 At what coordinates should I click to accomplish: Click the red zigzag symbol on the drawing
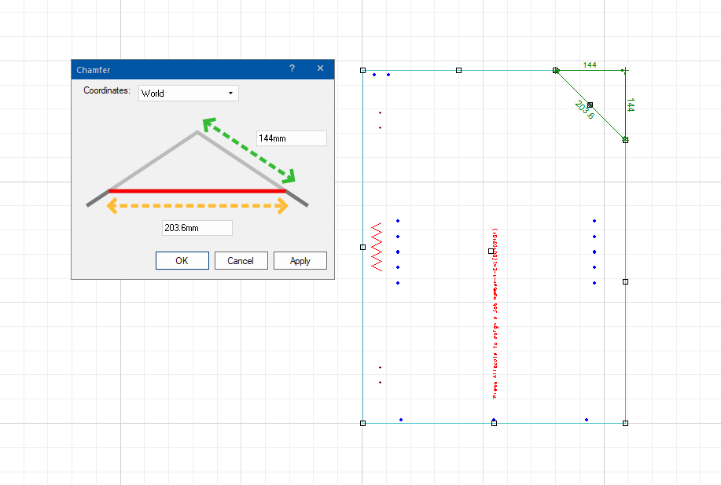[377, 247]
